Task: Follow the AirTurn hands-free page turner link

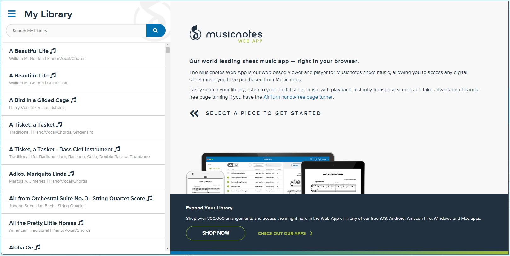Action: tap(298, 97)
